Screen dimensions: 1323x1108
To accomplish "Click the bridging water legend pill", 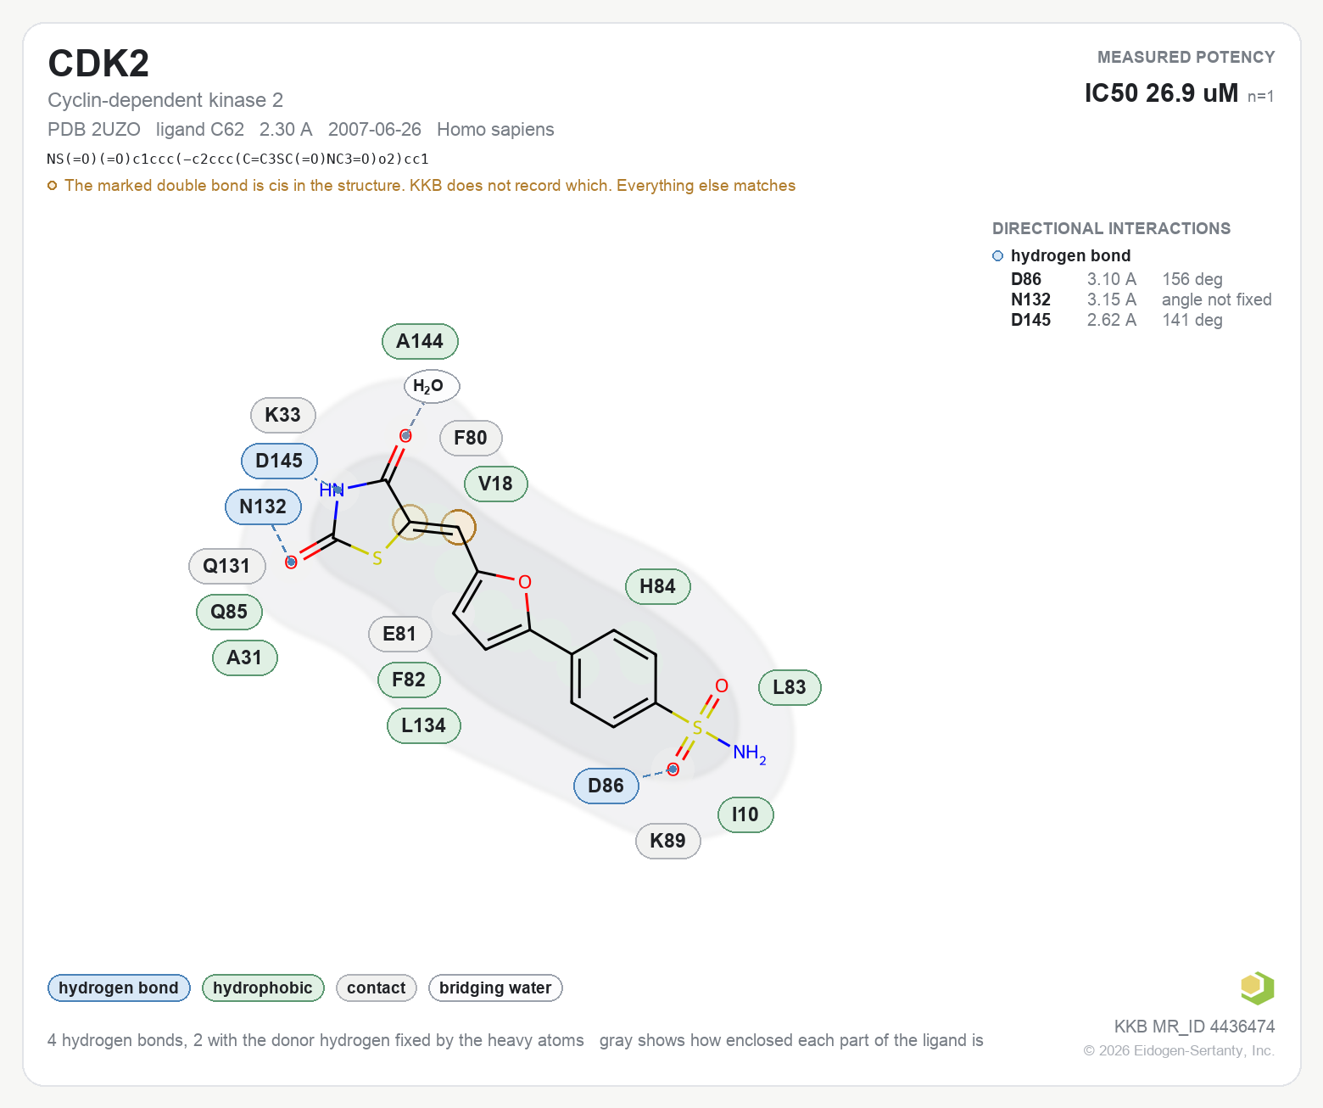I will point(495,988).
